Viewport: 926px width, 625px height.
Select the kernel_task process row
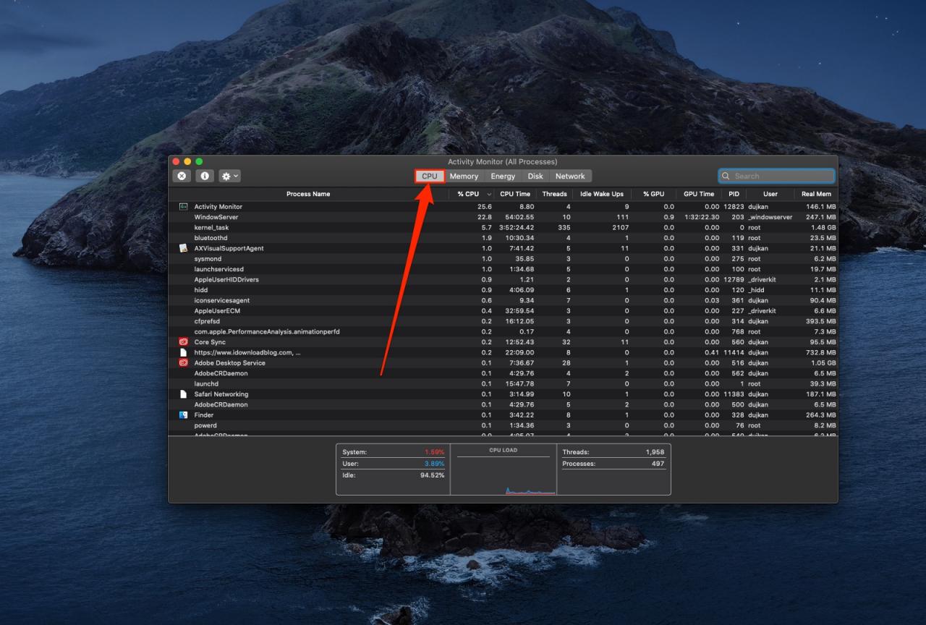pos(503,227)
